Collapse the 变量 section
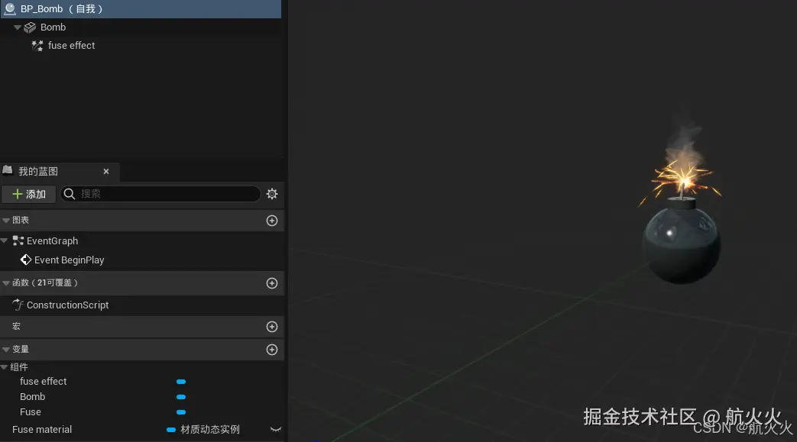Screen dimensions: 797x442 (x=5, y=349)
